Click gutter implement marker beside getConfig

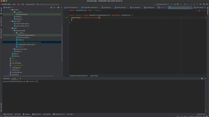click(x=66, y=18)
